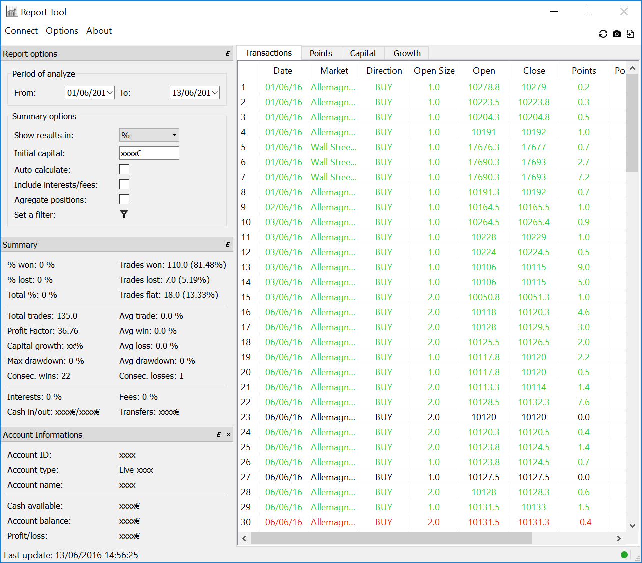Screen dimensions: 642x563
Task: Enable the Auto-calculate checkbox
Action: [124, 169]
